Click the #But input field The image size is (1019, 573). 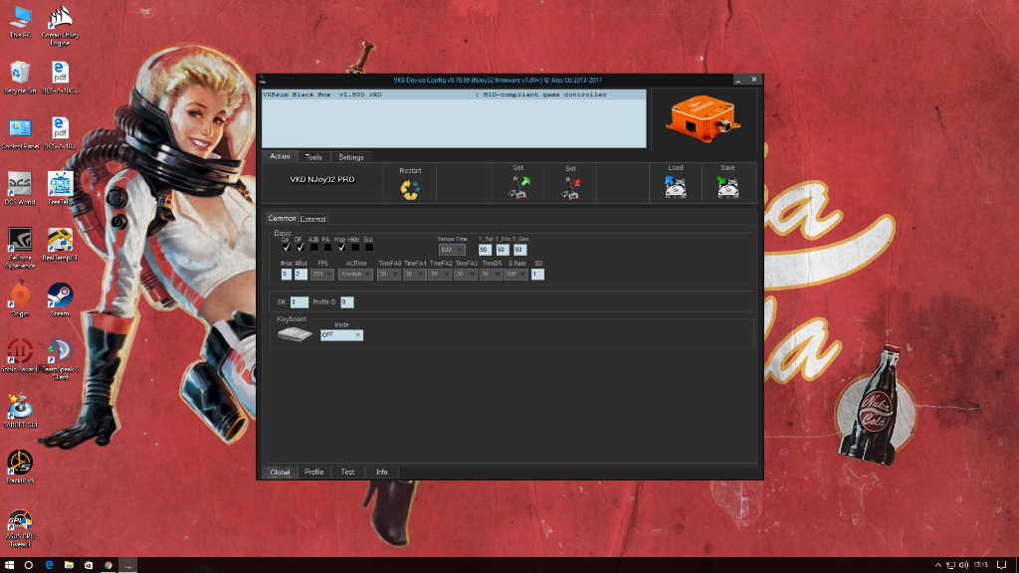click(x=301, y=275)
